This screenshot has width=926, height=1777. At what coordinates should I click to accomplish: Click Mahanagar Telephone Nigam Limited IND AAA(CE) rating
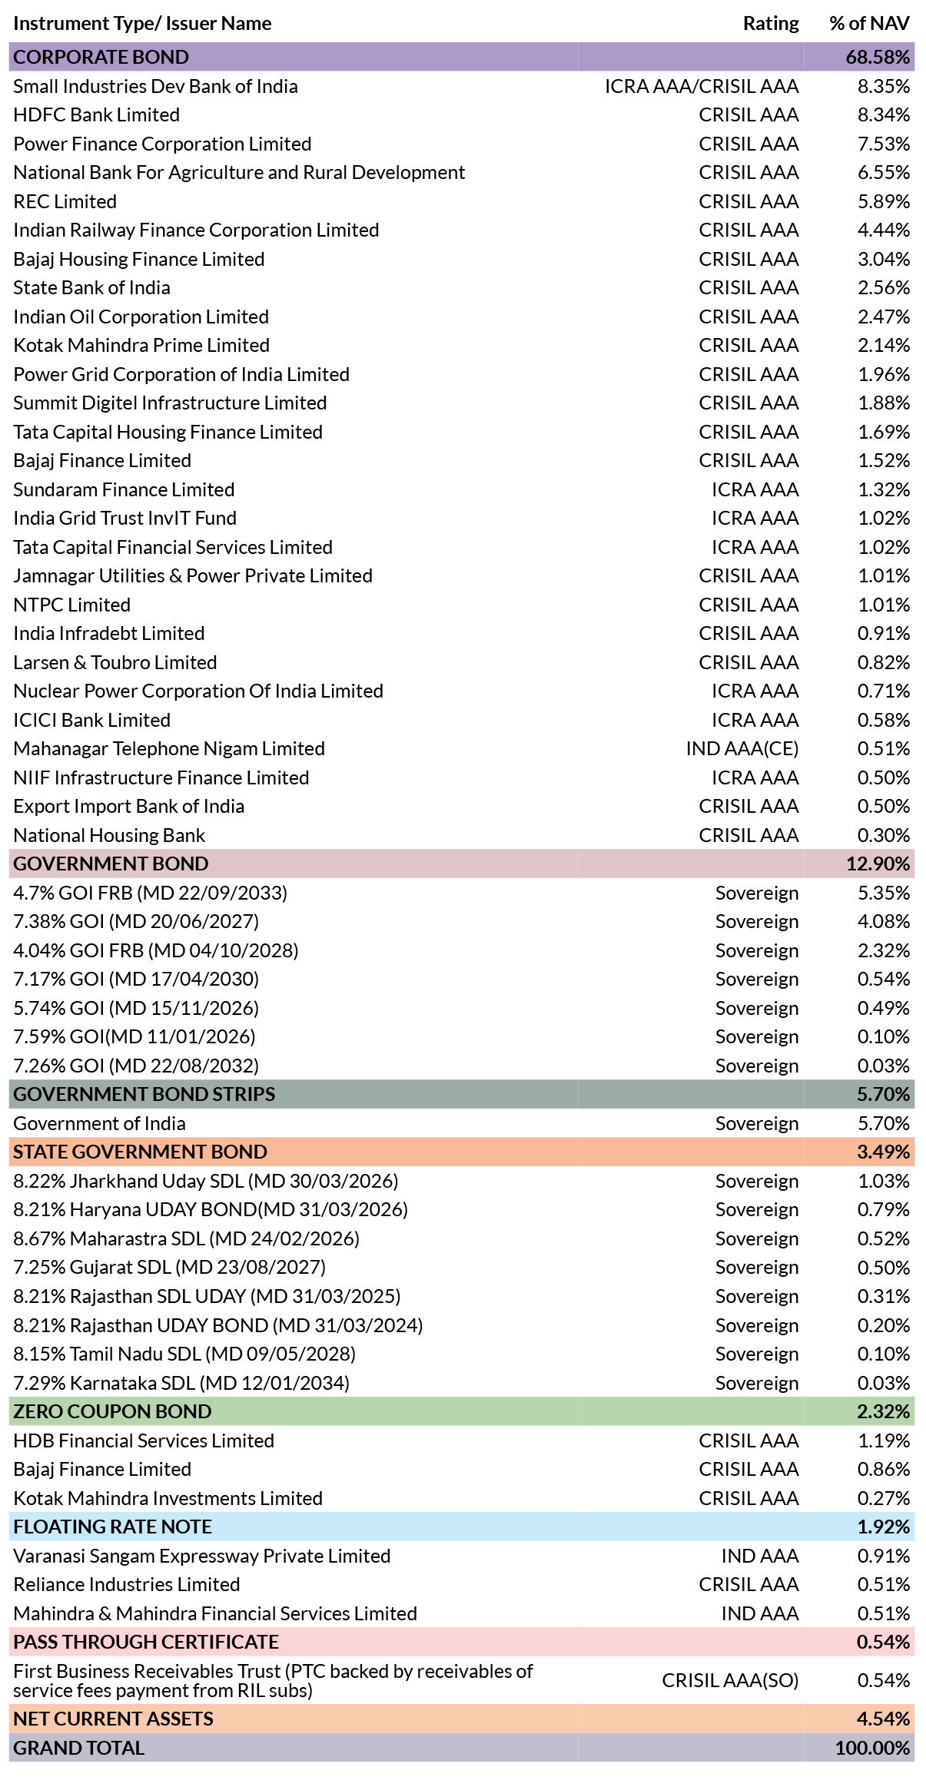(742, 748)
